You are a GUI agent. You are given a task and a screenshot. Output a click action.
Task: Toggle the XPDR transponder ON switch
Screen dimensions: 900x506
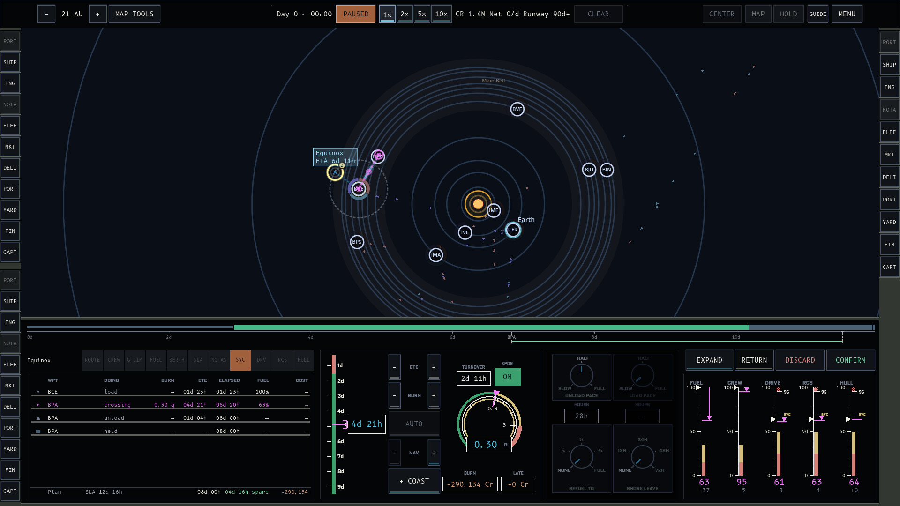pos(507,377)
